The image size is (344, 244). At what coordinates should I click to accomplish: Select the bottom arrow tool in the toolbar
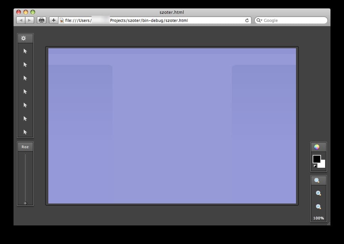tap(25, 132)
